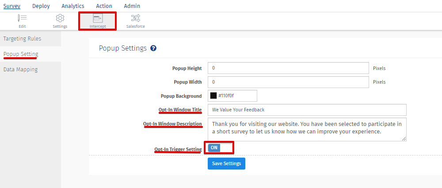Select the Intercept toolbar icon
The width and height of the screenshot is (442, 188).
click(x=98, y=18)
